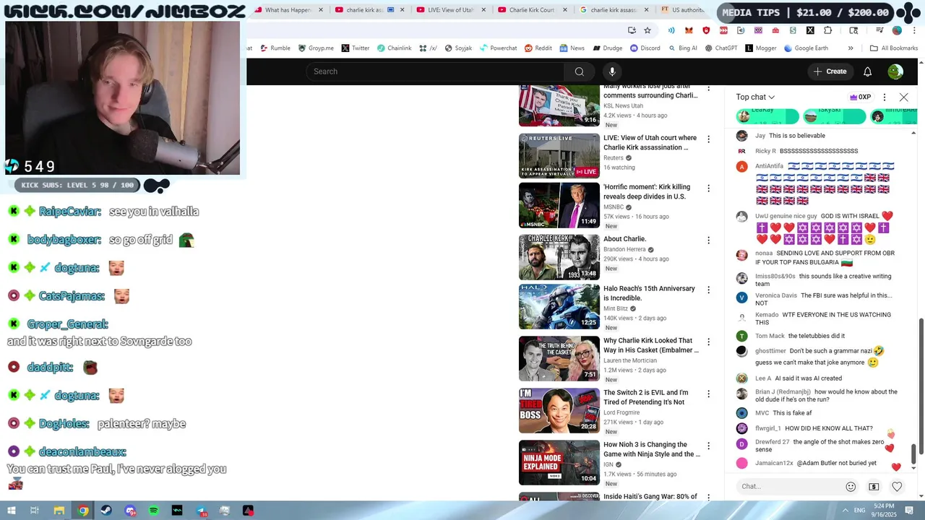925x520 pixels.
Task: Open the Reuters LIVE Utah court thumbnail
Action: point(559,156)
